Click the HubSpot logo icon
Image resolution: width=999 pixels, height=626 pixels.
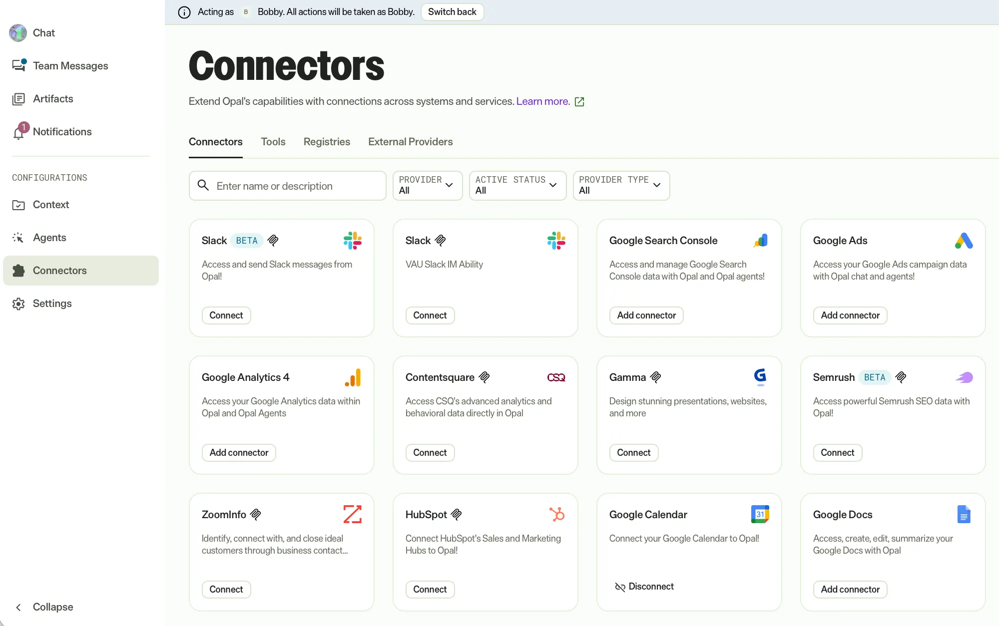556,514
